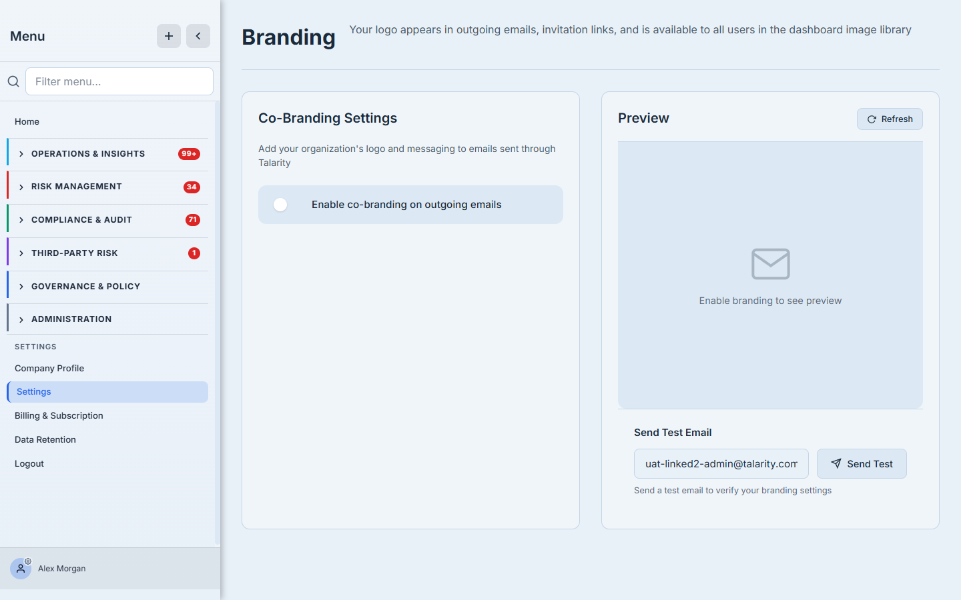Click the Preview panel heading
Image resolution: width=961 pixels, height=600 pixels.
pos(643,118)
